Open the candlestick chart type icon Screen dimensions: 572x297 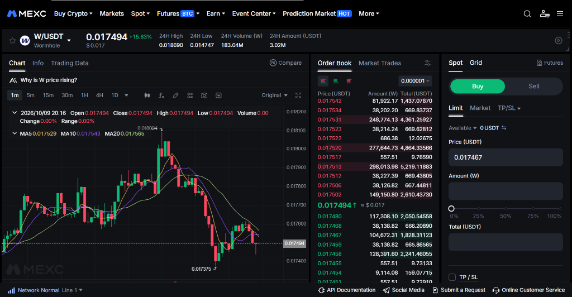[147, 95]
